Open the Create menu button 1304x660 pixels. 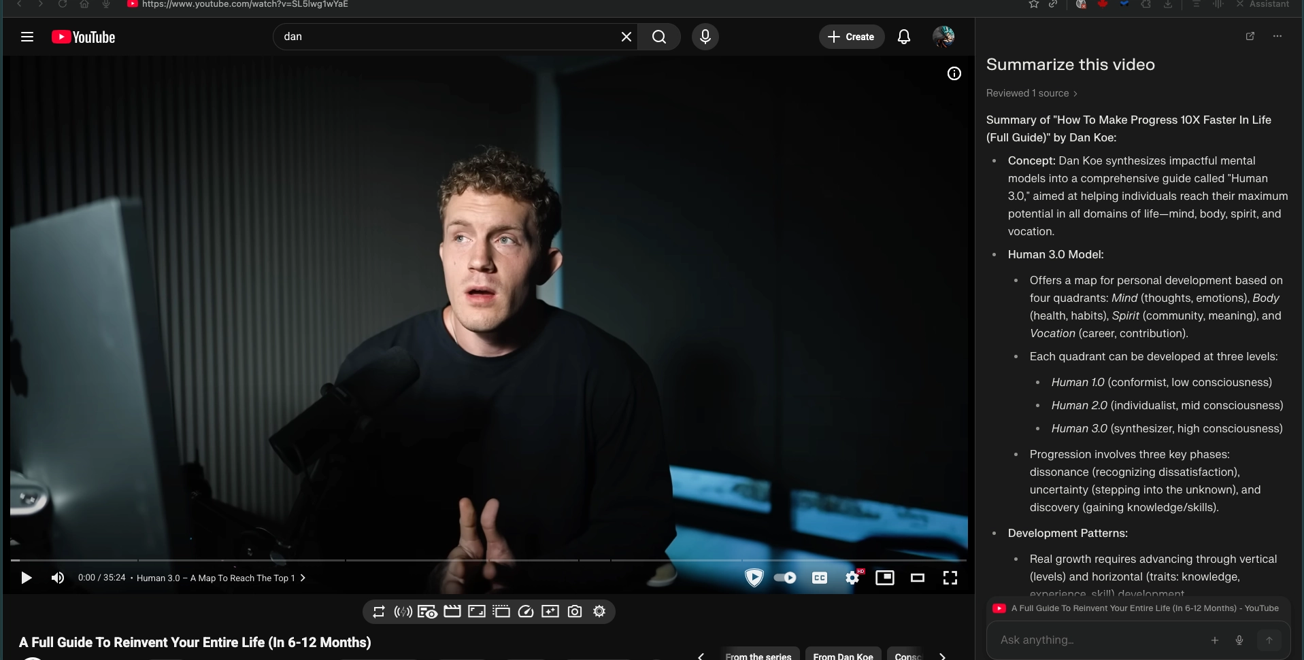pos(852,37)
